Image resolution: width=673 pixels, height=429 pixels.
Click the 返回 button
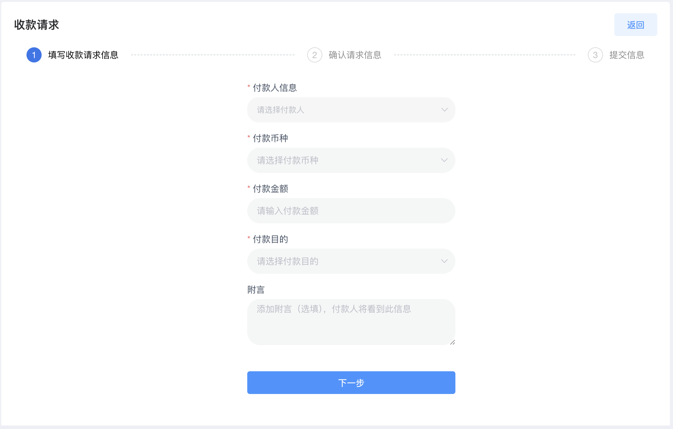tap(635, 25)
